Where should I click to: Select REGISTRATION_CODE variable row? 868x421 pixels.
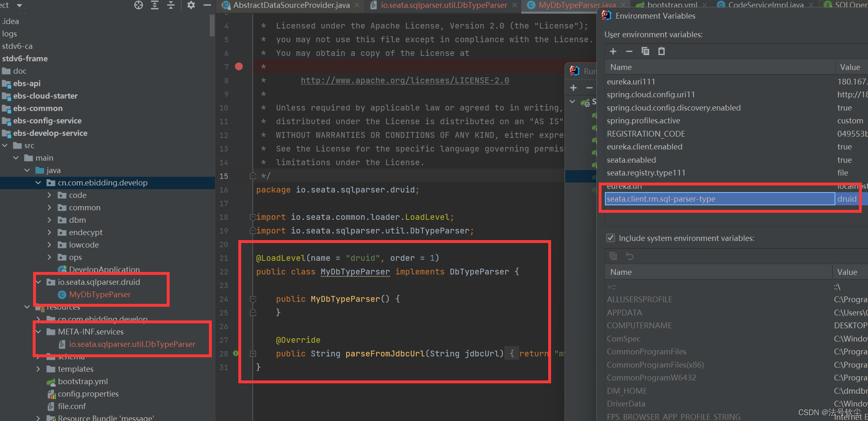click(736, 134)
